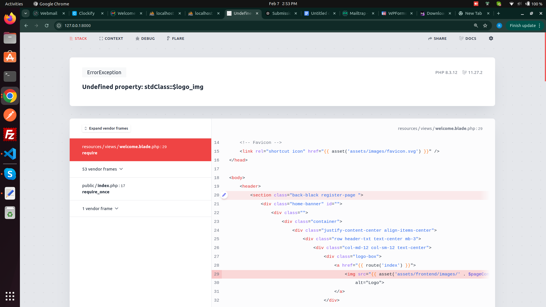Bookmark page with the star icon
The image size is (546, 307).
coord(485,26)
